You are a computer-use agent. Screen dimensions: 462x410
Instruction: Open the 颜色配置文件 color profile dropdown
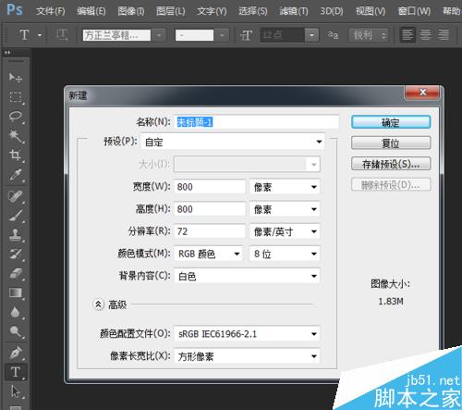247,334
